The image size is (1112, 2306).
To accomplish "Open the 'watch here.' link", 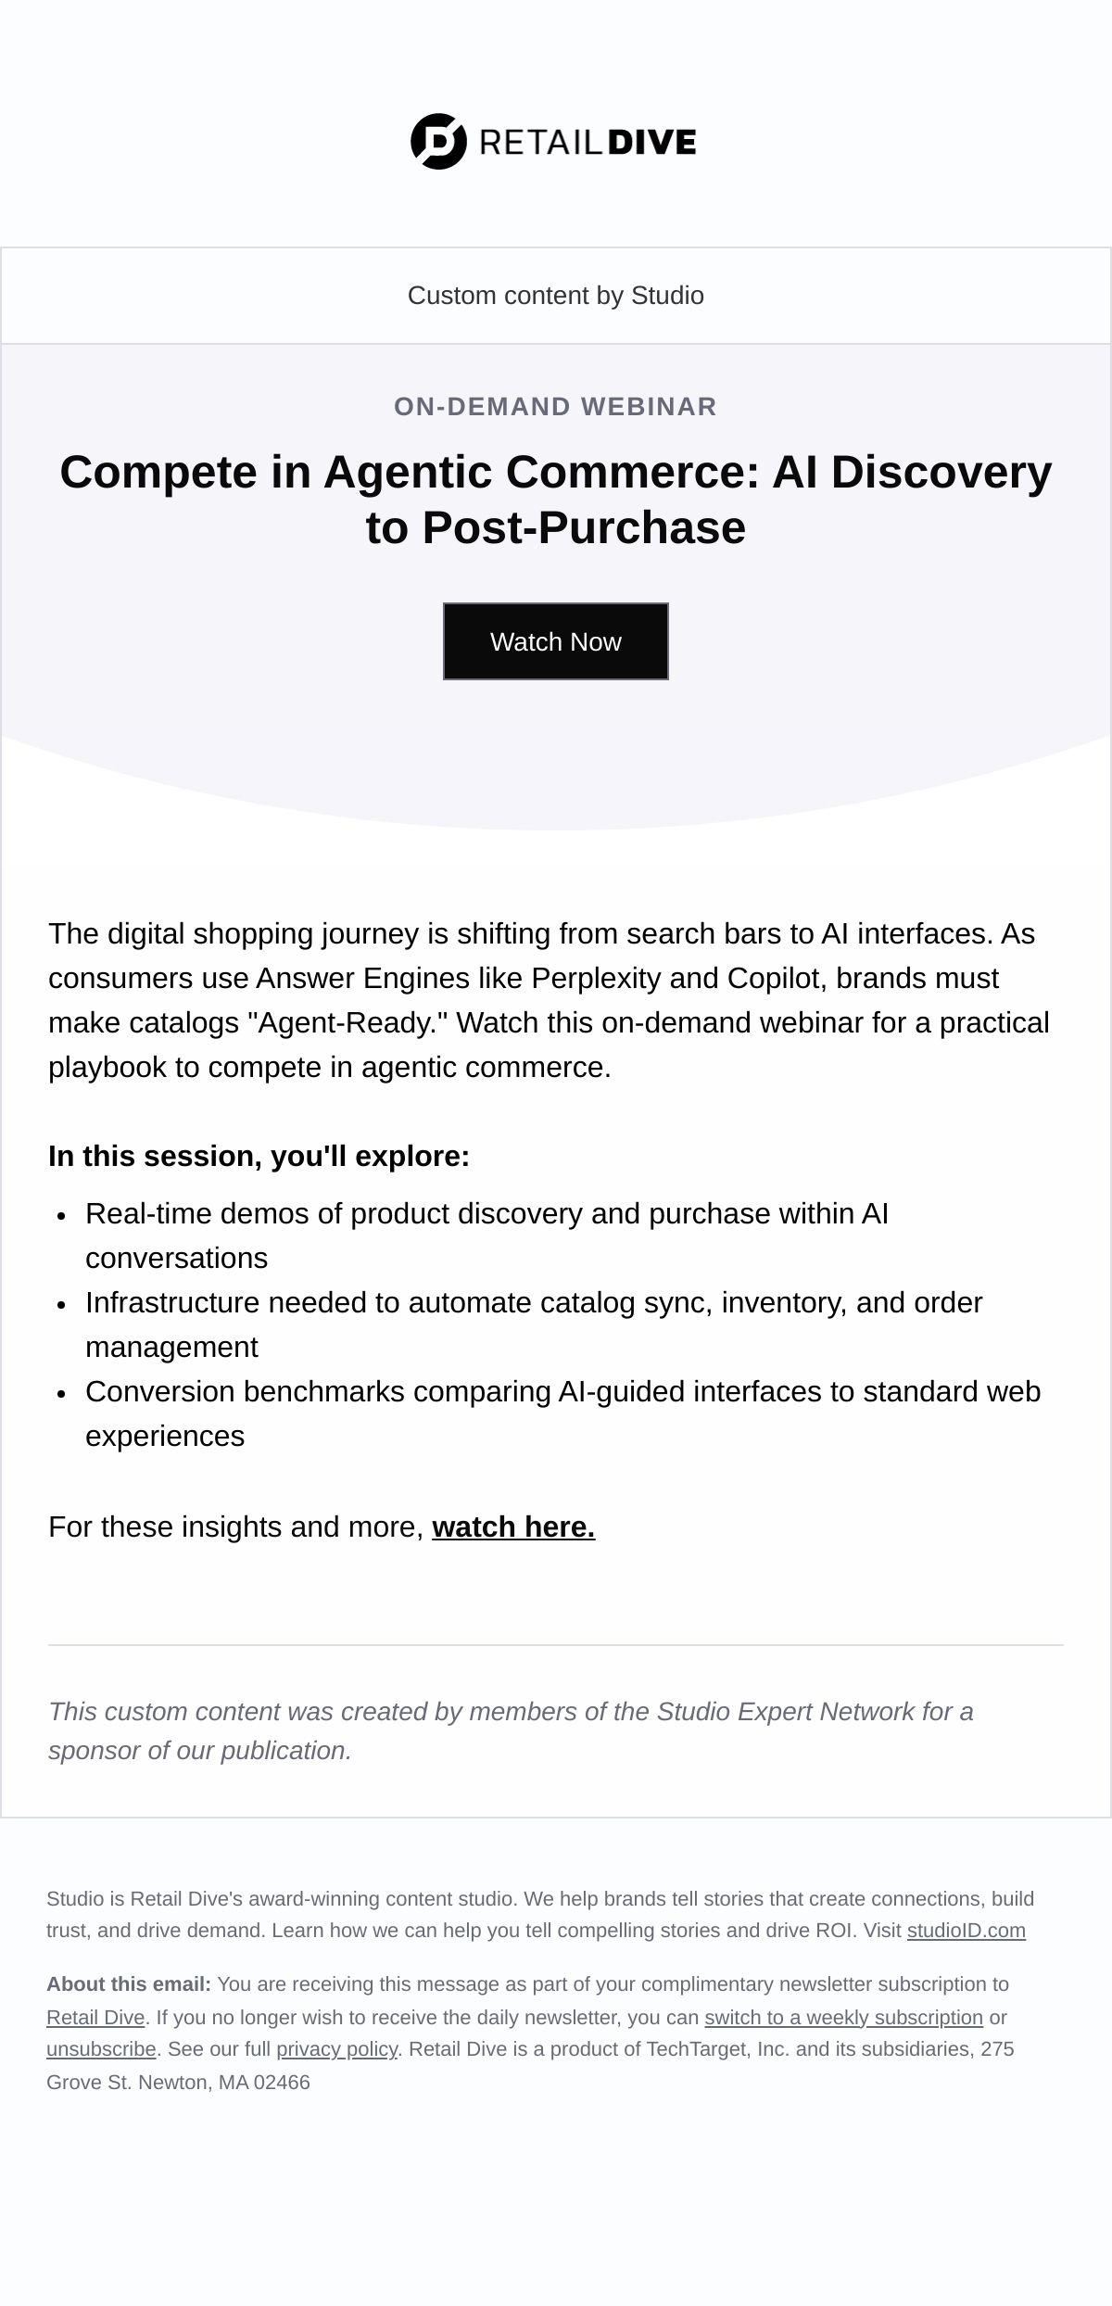I will 513,1527.
